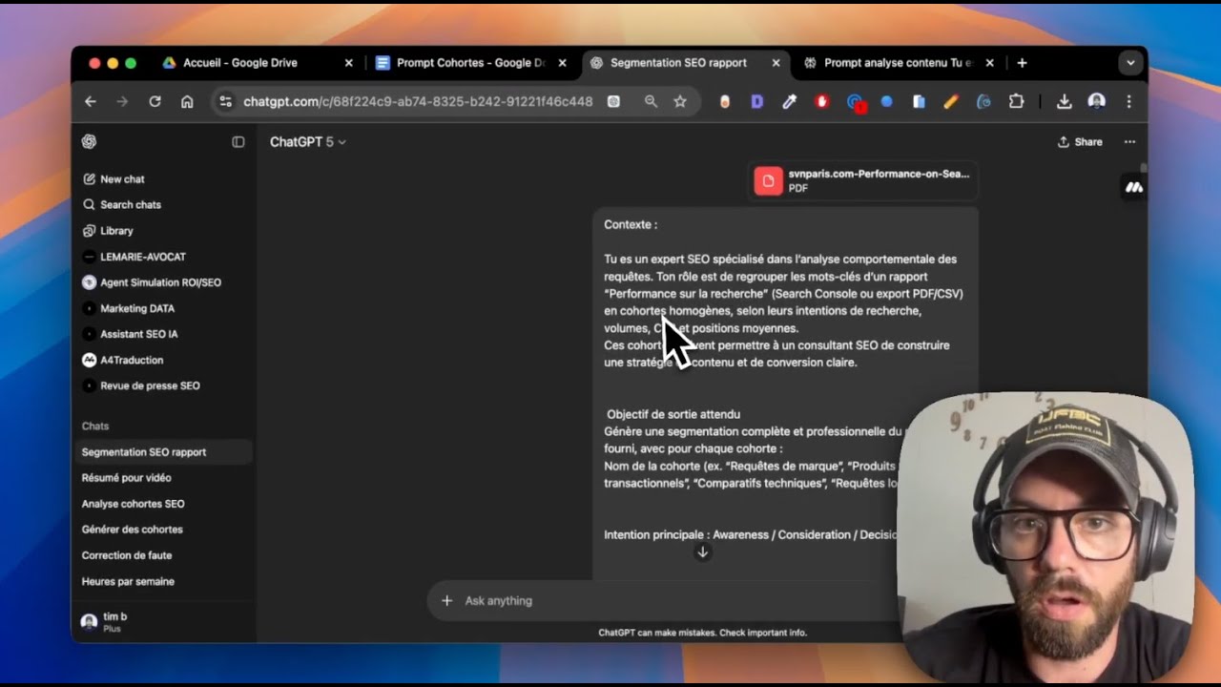1221x687 pixels.
Task: Open conversation options three-dot menu
Action: [x=1129, y=141]
